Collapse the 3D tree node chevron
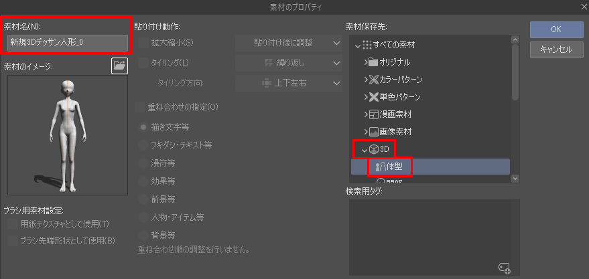The height and width of the screenshot is (279, 589). coord(364,151)
